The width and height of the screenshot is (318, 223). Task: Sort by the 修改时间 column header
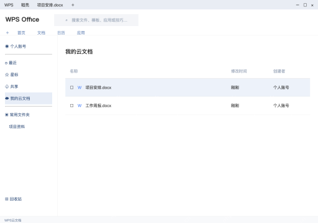click(x=238, y=71)
